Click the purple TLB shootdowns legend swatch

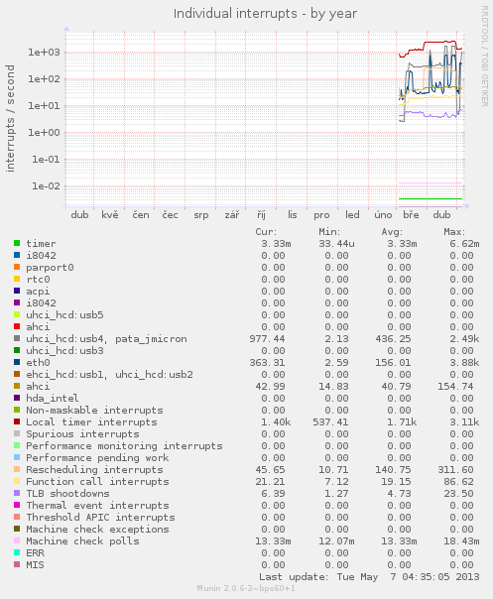(17, 493)
